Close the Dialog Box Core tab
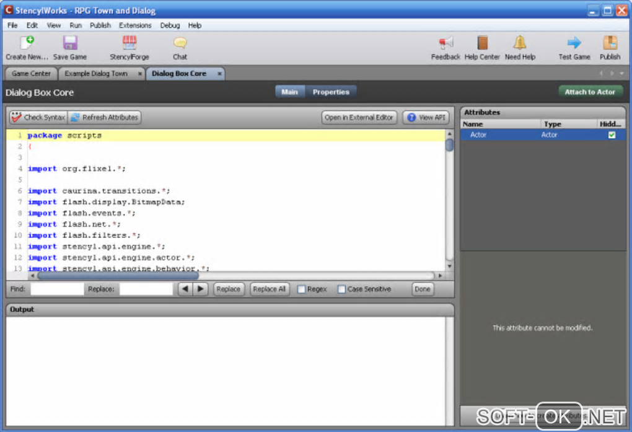The width and height of the screenshot is (632, 432). pos(220,73)
